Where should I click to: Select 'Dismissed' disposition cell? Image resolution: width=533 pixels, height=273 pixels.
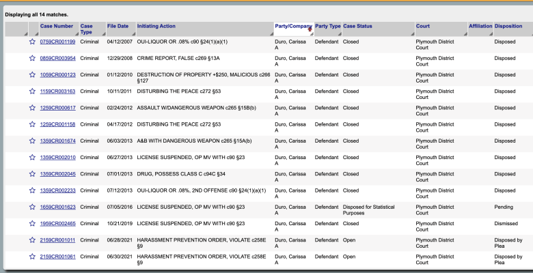506,223
